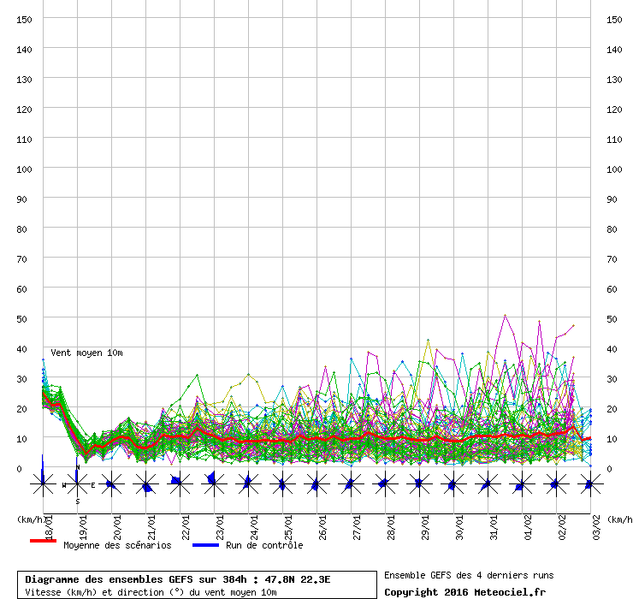The image size is (633, 599).
Task: Click the blue 'Run de contrôle' legend line
Action: pyautogui.click(x=205, y=545)
